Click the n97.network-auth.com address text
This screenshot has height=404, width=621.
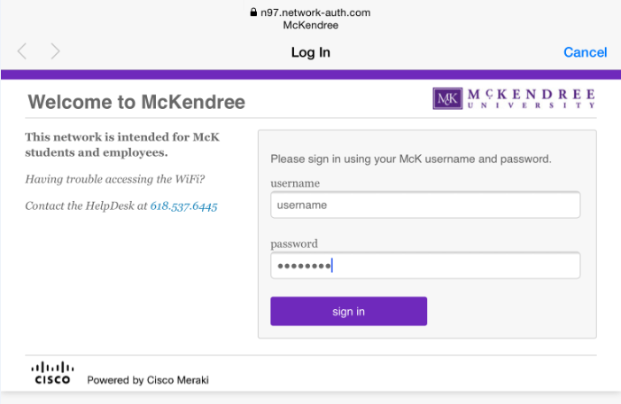pyautogui.click(x=315, y=12)
